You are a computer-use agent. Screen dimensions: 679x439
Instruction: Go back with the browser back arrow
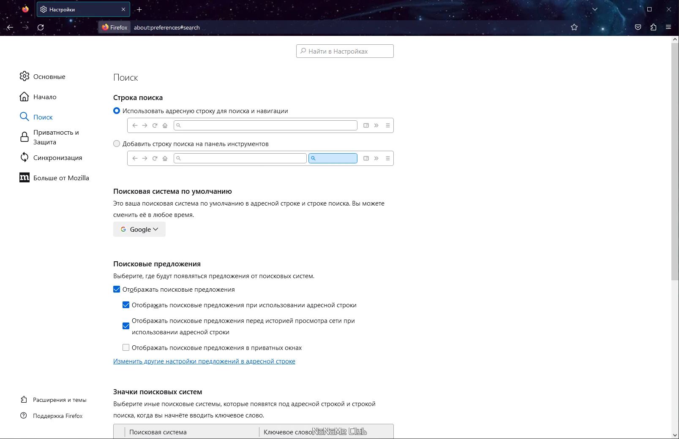click(x=10, y=27)
